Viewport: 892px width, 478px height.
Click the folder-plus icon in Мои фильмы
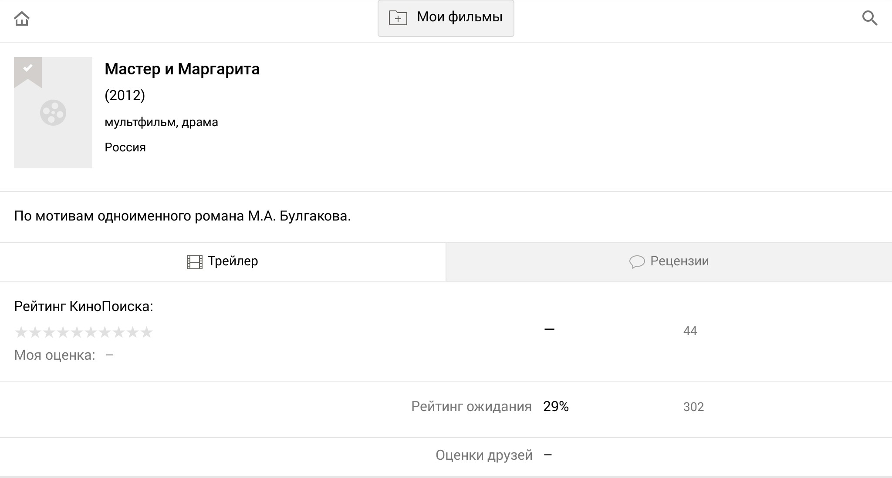click(x=398, y=18)
